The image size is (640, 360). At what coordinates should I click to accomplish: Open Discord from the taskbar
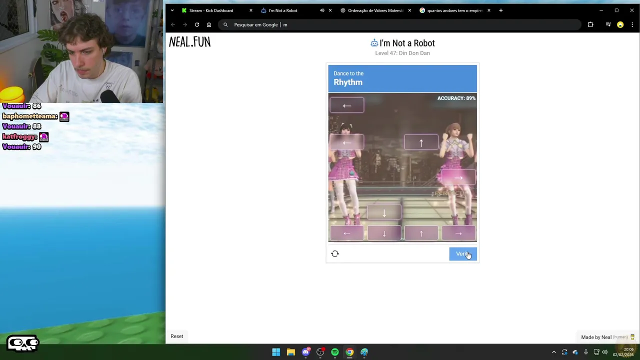click(305, 352)
